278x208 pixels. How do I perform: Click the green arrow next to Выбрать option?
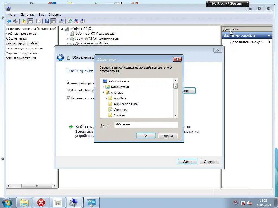coord(71,127)
